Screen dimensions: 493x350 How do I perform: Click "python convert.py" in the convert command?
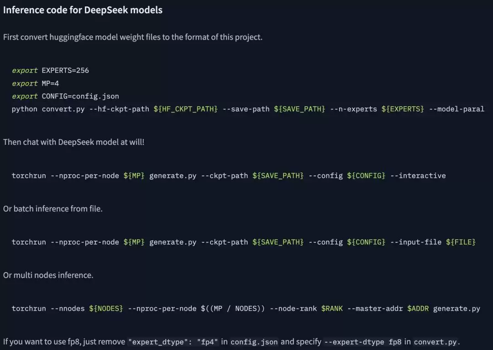click(x=48, y=109)
